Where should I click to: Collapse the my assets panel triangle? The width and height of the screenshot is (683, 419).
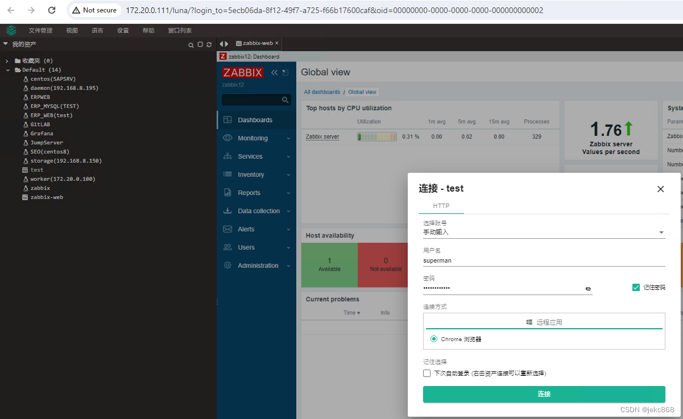point(6,44)
